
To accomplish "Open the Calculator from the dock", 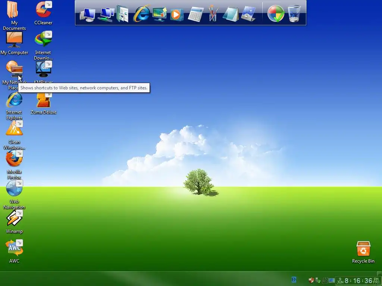I will [195, 15].
